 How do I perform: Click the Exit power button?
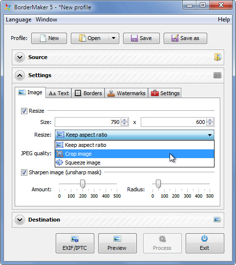tap(205, 243)
